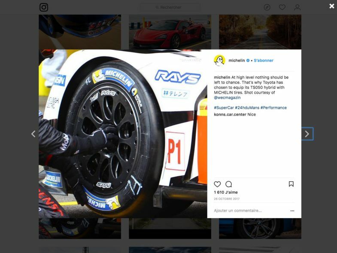
Task: Like the post with heart icon
Action: point(217,184)
